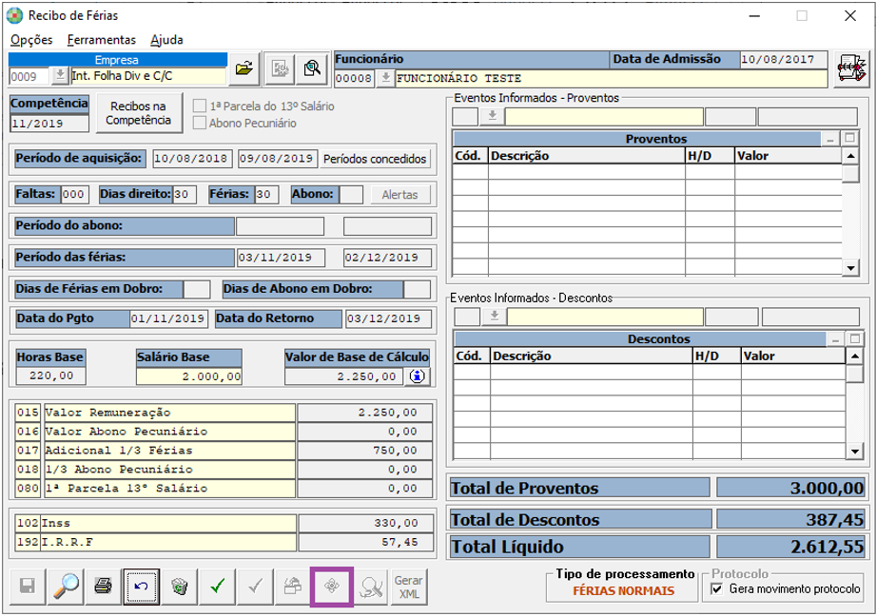Click the report icon right of Data de Admissão
The image size is (876, 616).
pos(851,69)
